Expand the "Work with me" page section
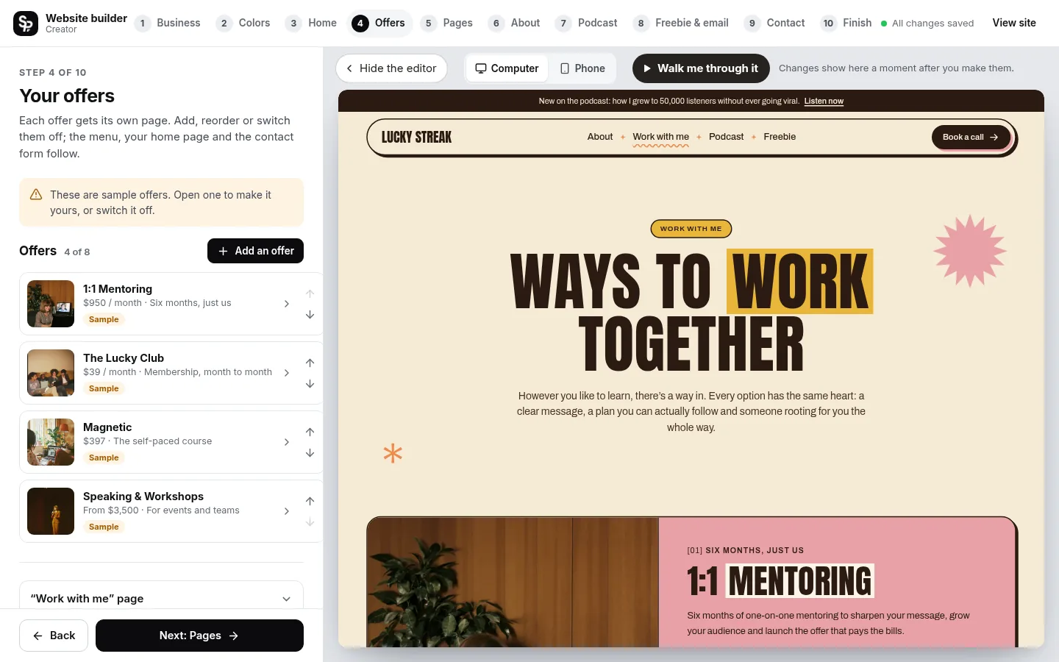1059x662 pixels. pos(161,598)
